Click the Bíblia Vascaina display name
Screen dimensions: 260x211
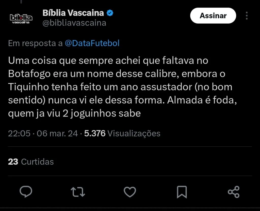point(73,13)
